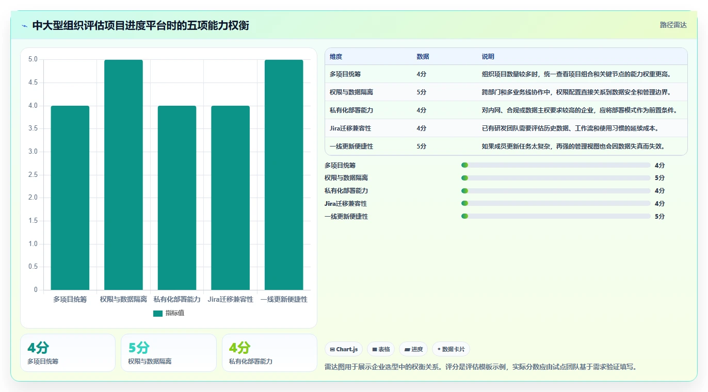Click the 表格 tag chip
708x392 pixels.
pyautogui.click(x=381, y=349)
